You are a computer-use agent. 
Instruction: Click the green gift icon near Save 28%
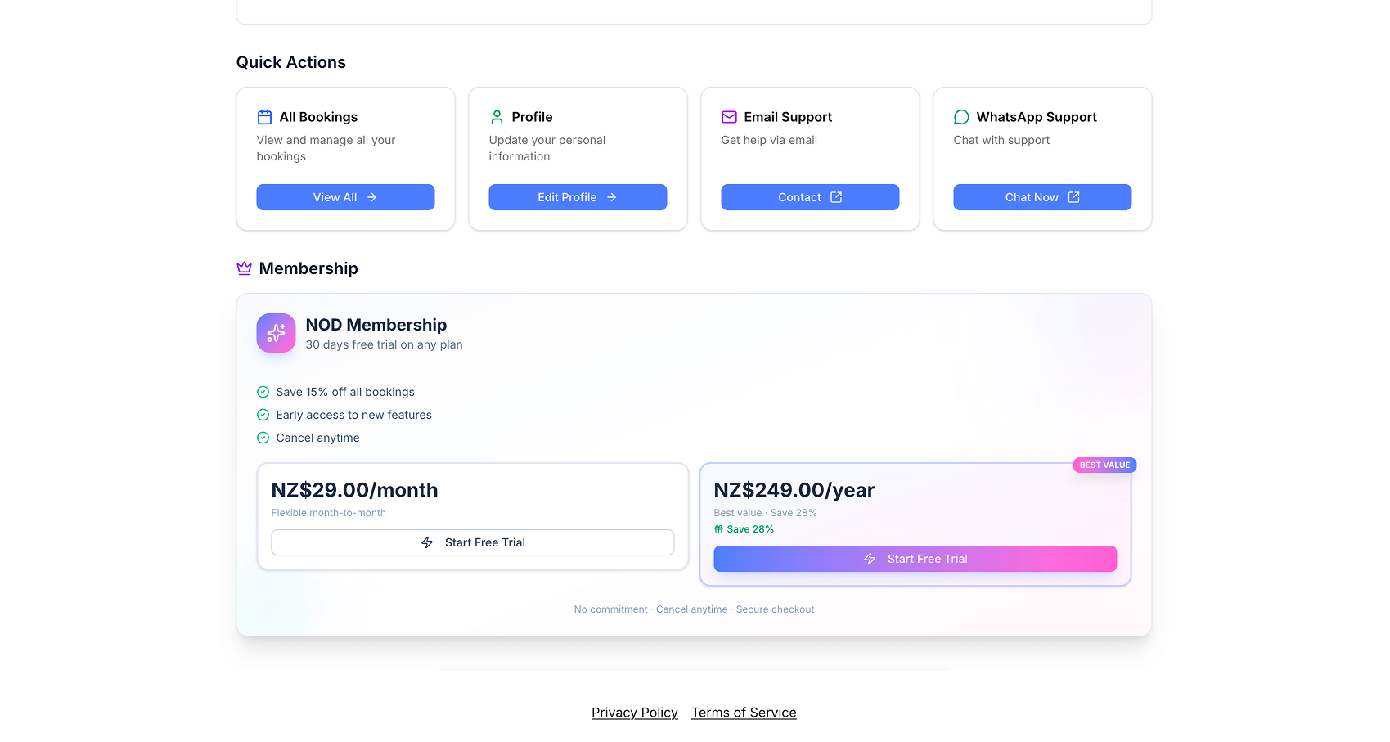718,529
